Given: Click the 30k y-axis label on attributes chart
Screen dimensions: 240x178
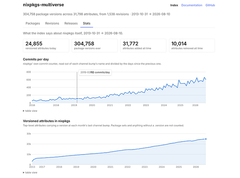Looking at the screenshot, I should 29,133.
